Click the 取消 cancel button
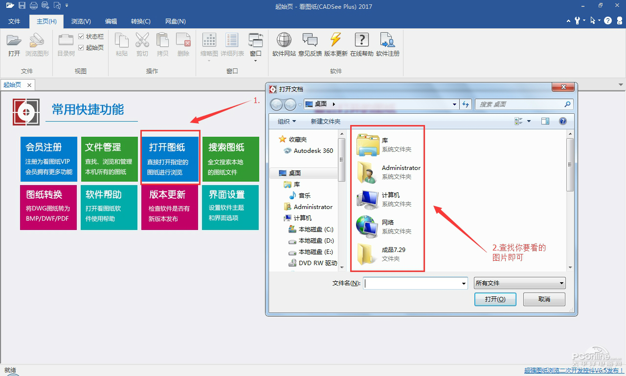This screenshot has height=376, width=626. point(544,299)
